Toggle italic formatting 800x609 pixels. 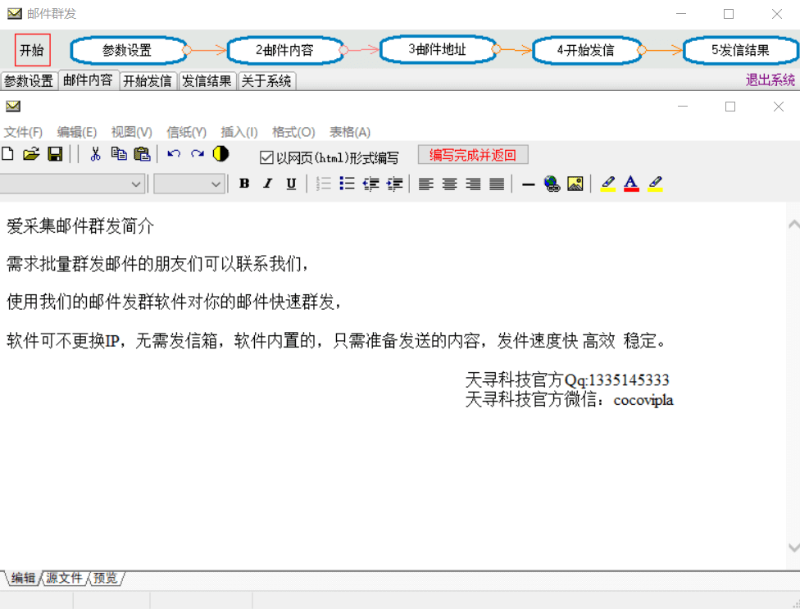(x=268, y=183)
